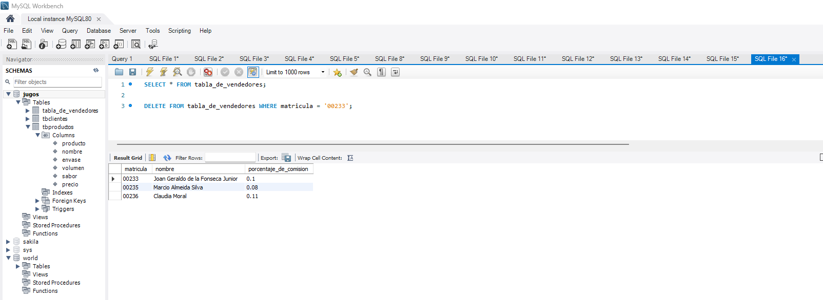
Task: Execute the whole script with lightning bolt
Action: coord(149,72)
